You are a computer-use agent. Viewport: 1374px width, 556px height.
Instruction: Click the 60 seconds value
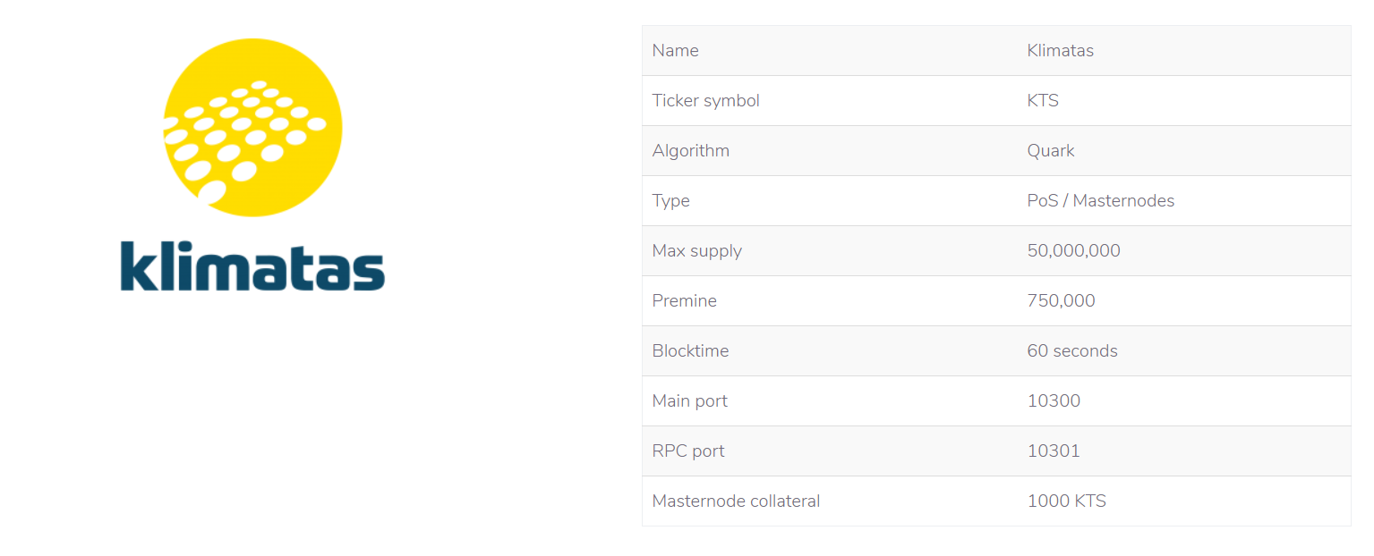click(x=1072, y=351)
